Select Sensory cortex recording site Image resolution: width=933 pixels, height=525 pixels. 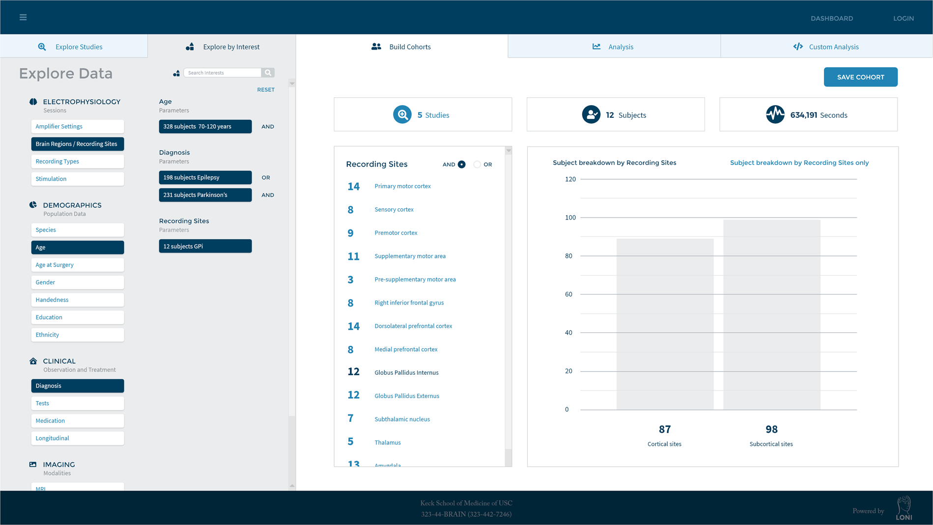point(394,209)
